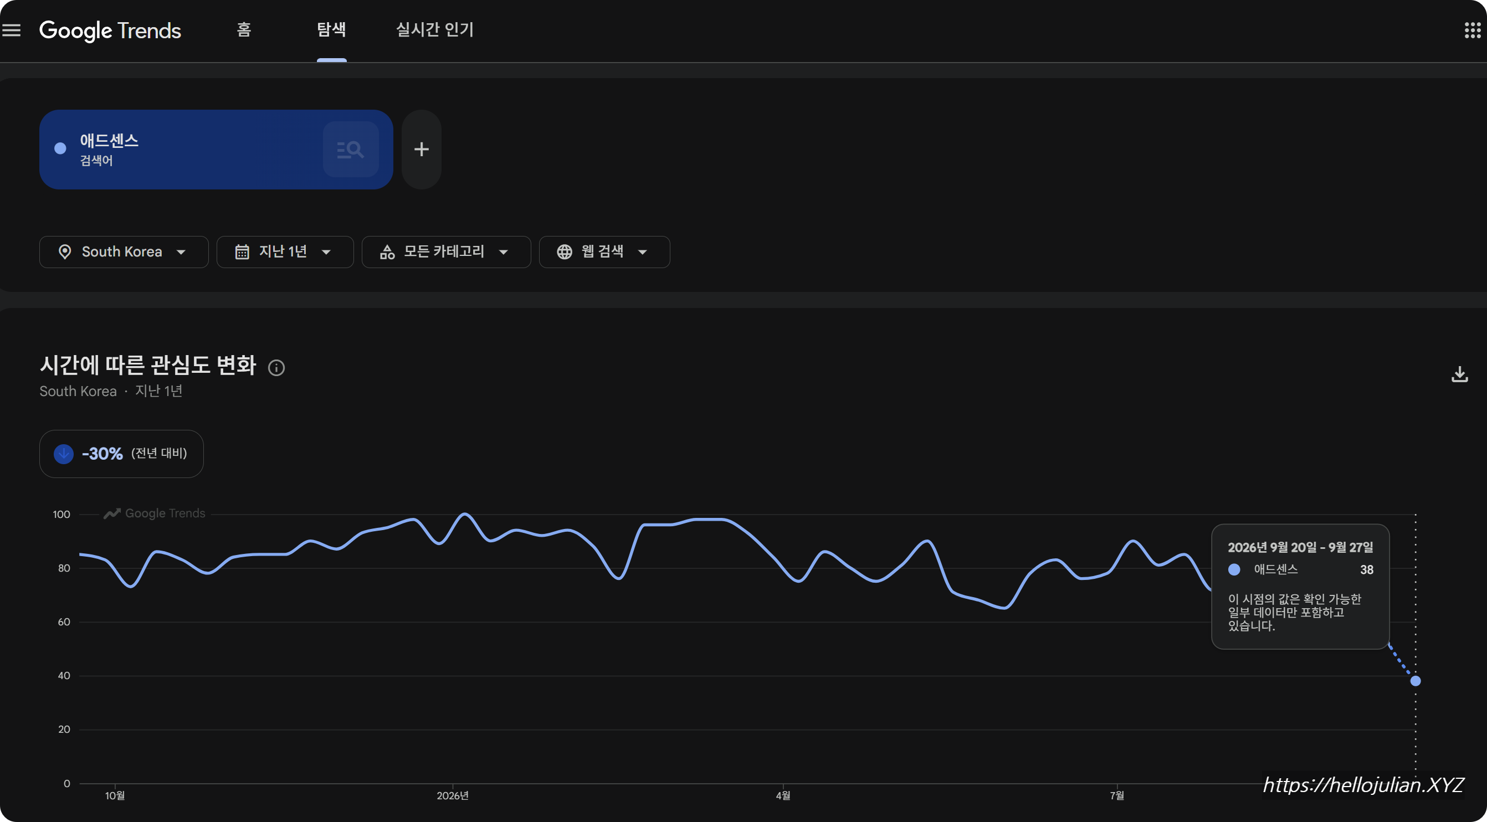The image size is (1487, 822).
Task: Go to the 홈 tab
Action: (x=244, y=29)
